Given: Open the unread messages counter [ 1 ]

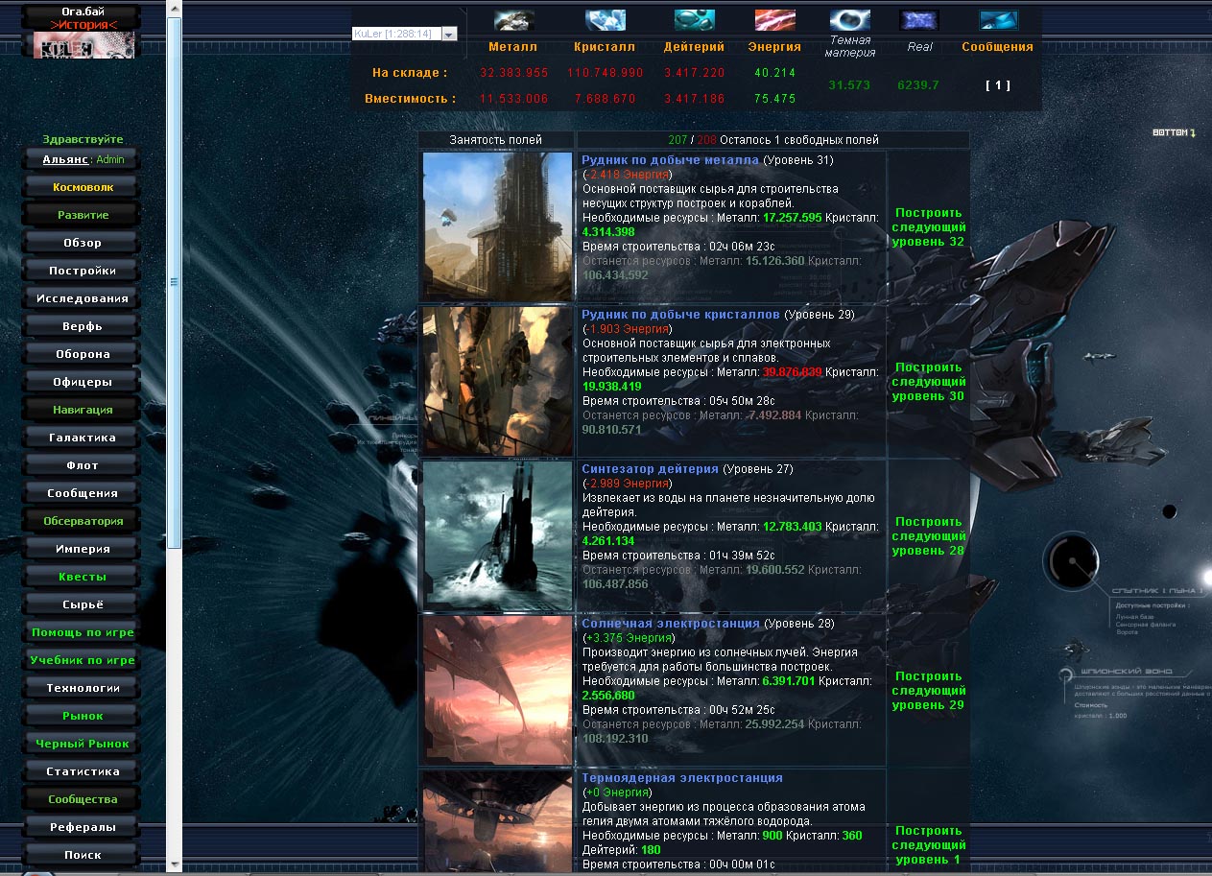Looking at the screenshot, I should click(998, 85).
